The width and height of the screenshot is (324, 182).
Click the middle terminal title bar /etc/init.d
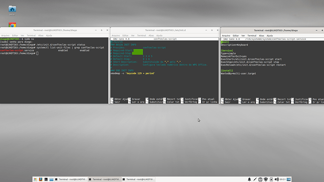[165, 30]
